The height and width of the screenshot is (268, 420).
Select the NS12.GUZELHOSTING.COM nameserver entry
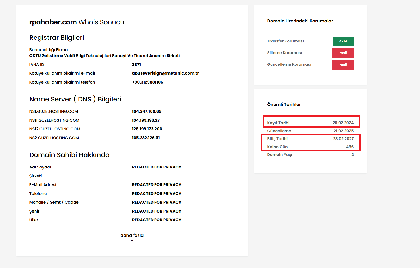coord(55,129)
